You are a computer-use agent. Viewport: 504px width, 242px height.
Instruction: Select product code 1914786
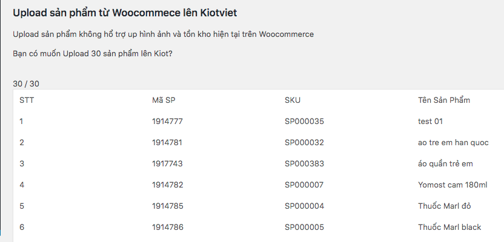point(168,227)
